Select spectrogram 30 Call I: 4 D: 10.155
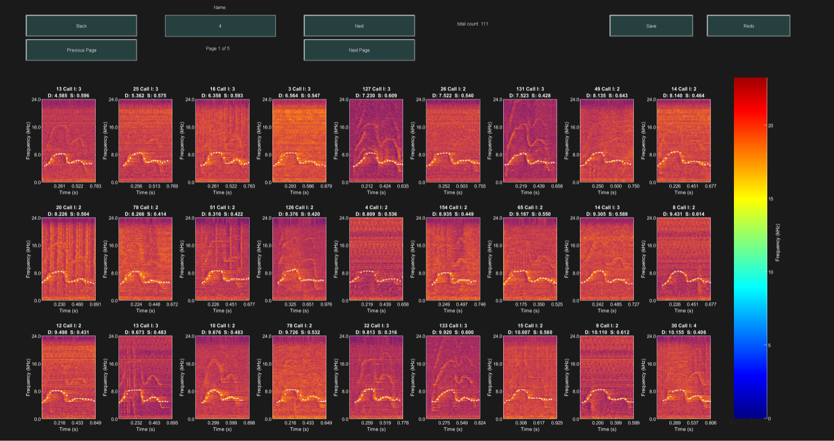This screenshot has width=834, height=441. coord(683,377)
